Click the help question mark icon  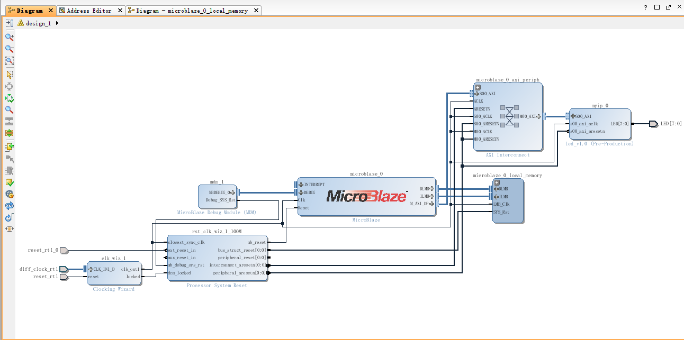[x=645, y=7]
